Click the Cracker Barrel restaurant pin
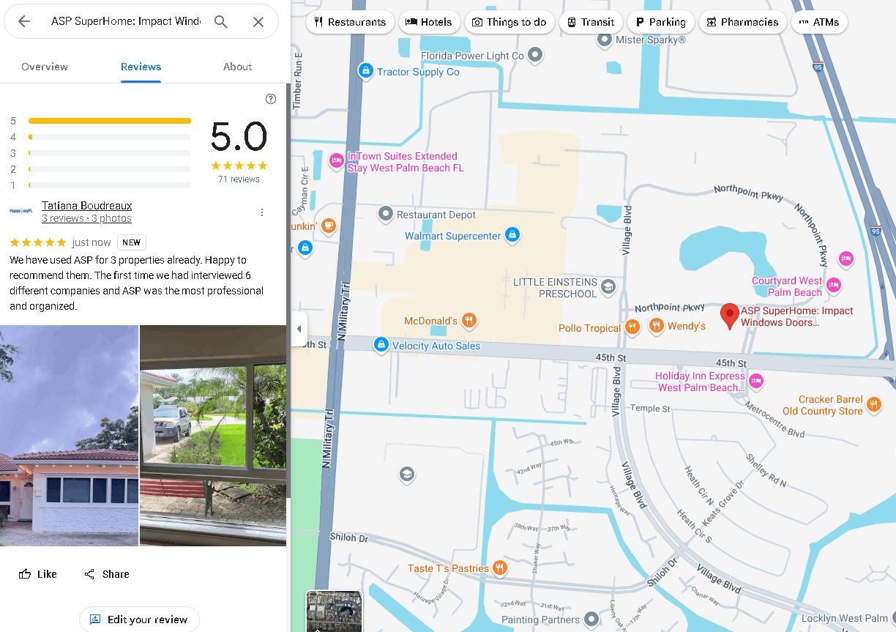The width and height of the screenshot is (896, 632). coord(873,404)
